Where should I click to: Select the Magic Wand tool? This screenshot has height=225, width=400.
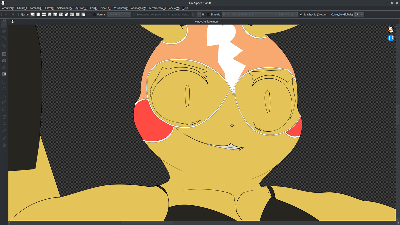[4, 95]
